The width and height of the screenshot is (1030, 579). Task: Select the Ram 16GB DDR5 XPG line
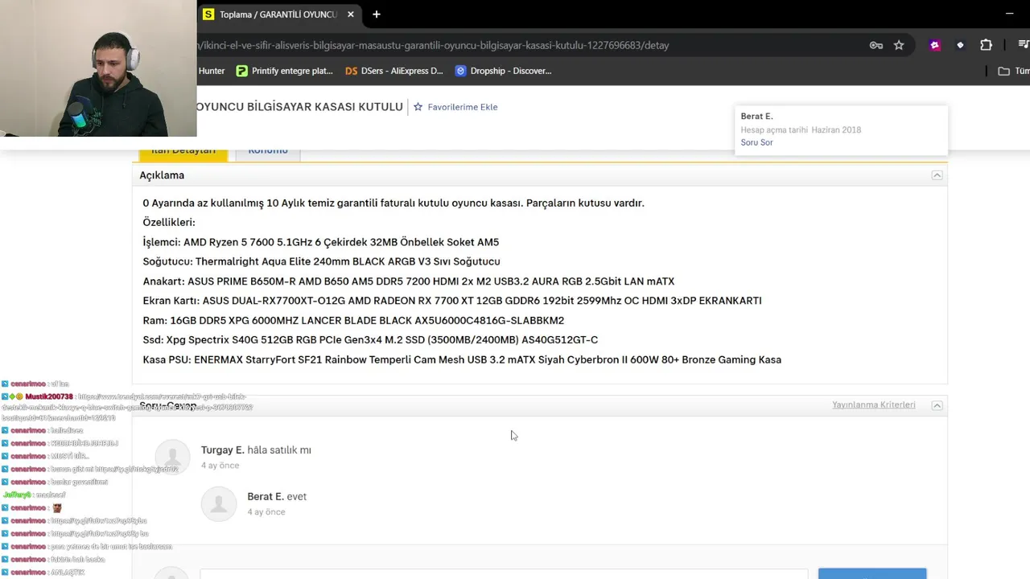pos(353,320)
